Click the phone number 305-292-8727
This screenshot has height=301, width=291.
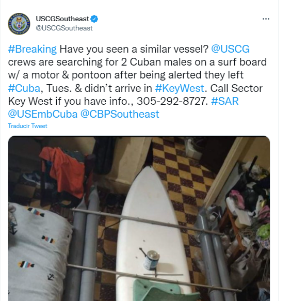172,101
